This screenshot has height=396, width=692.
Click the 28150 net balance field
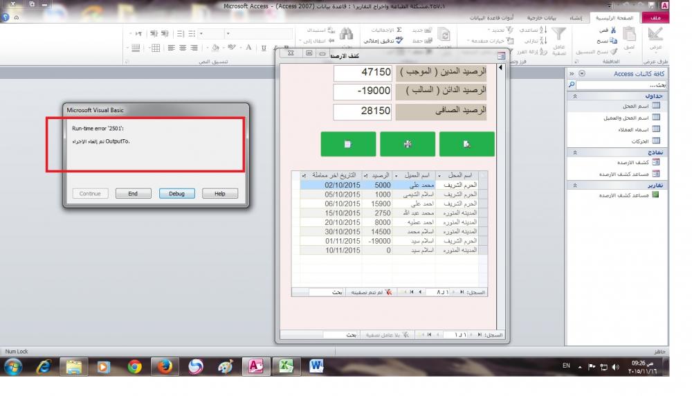(x=363, y=111)
